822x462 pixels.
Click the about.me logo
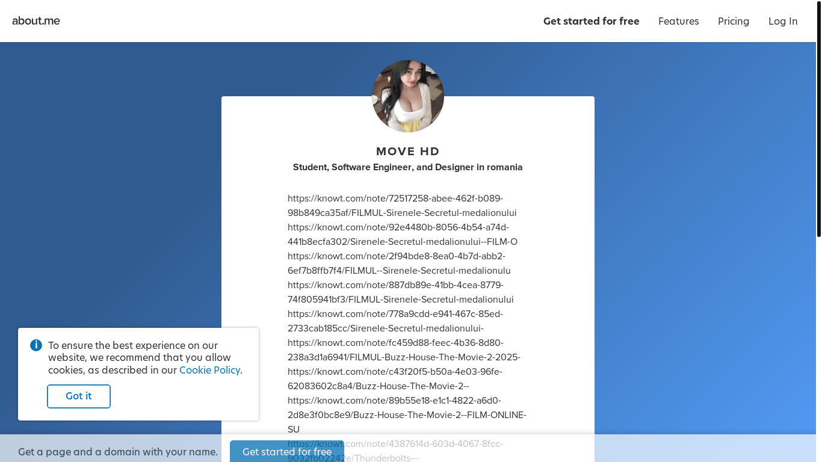tap(36, 21)
